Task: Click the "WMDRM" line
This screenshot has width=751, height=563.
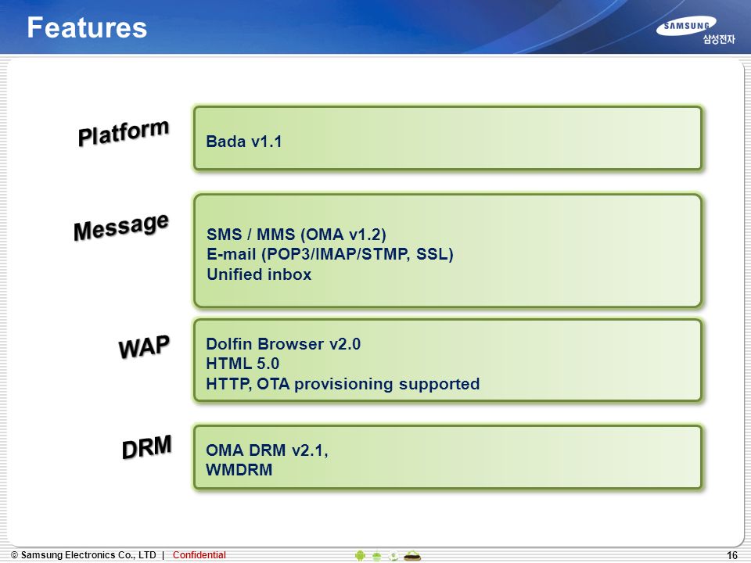Action: 239,470
